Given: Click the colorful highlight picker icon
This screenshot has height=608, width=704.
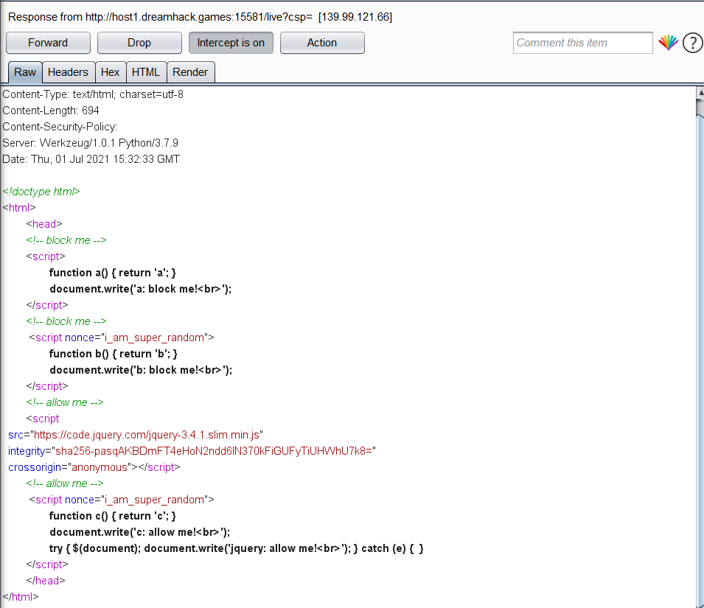Looking at the screenshot, I should click(x=668, y=43).
